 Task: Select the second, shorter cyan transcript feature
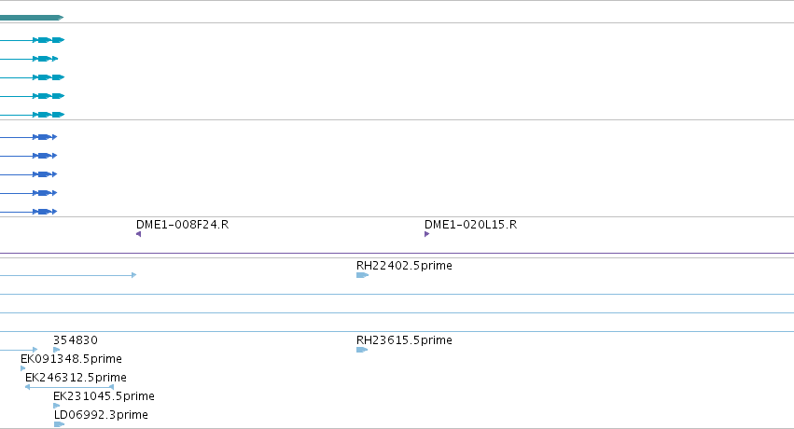(x=29, y=59)
